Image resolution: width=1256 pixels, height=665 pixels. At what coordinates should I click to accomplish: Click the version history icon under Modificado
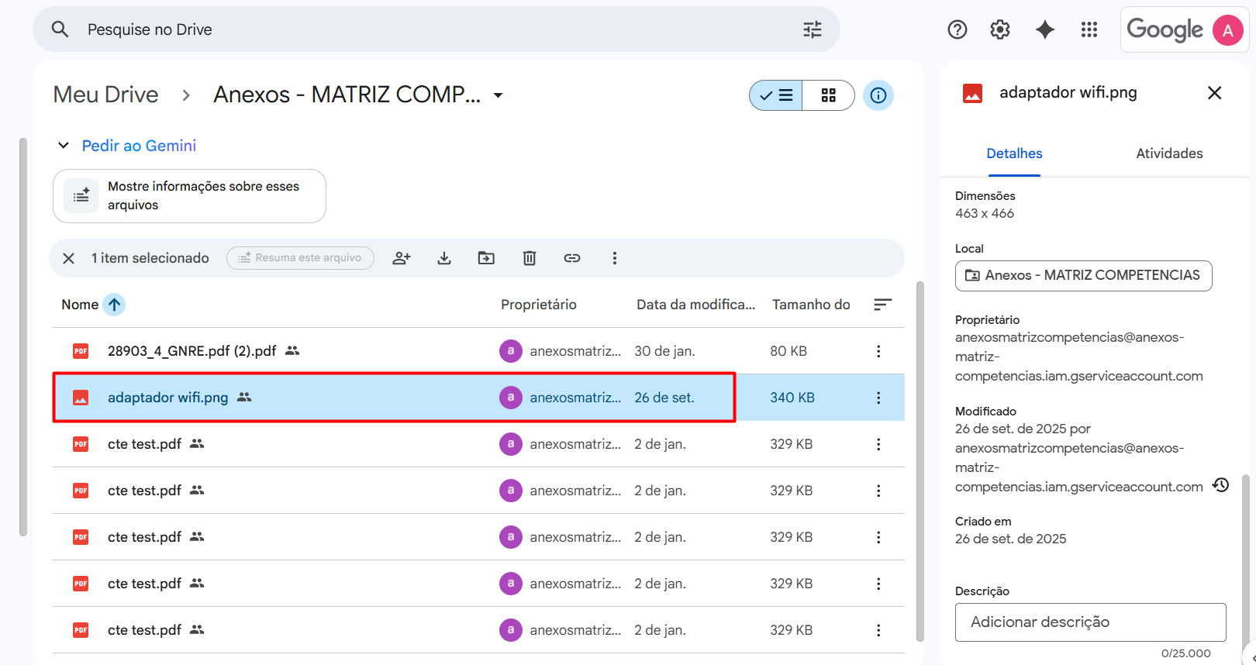[x=1220, y=485]
